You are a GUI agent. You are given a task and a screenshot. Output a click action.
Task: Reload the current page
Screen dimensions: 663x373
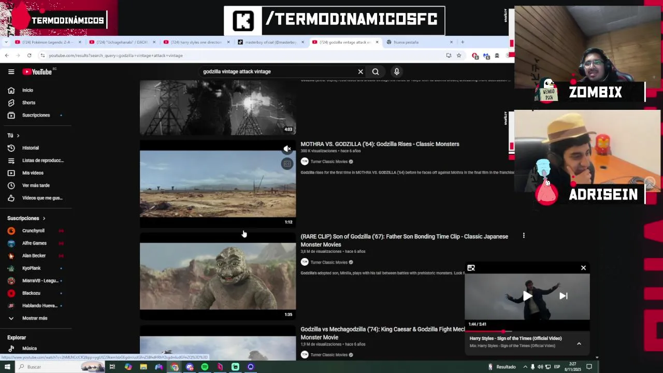[29, 55]
